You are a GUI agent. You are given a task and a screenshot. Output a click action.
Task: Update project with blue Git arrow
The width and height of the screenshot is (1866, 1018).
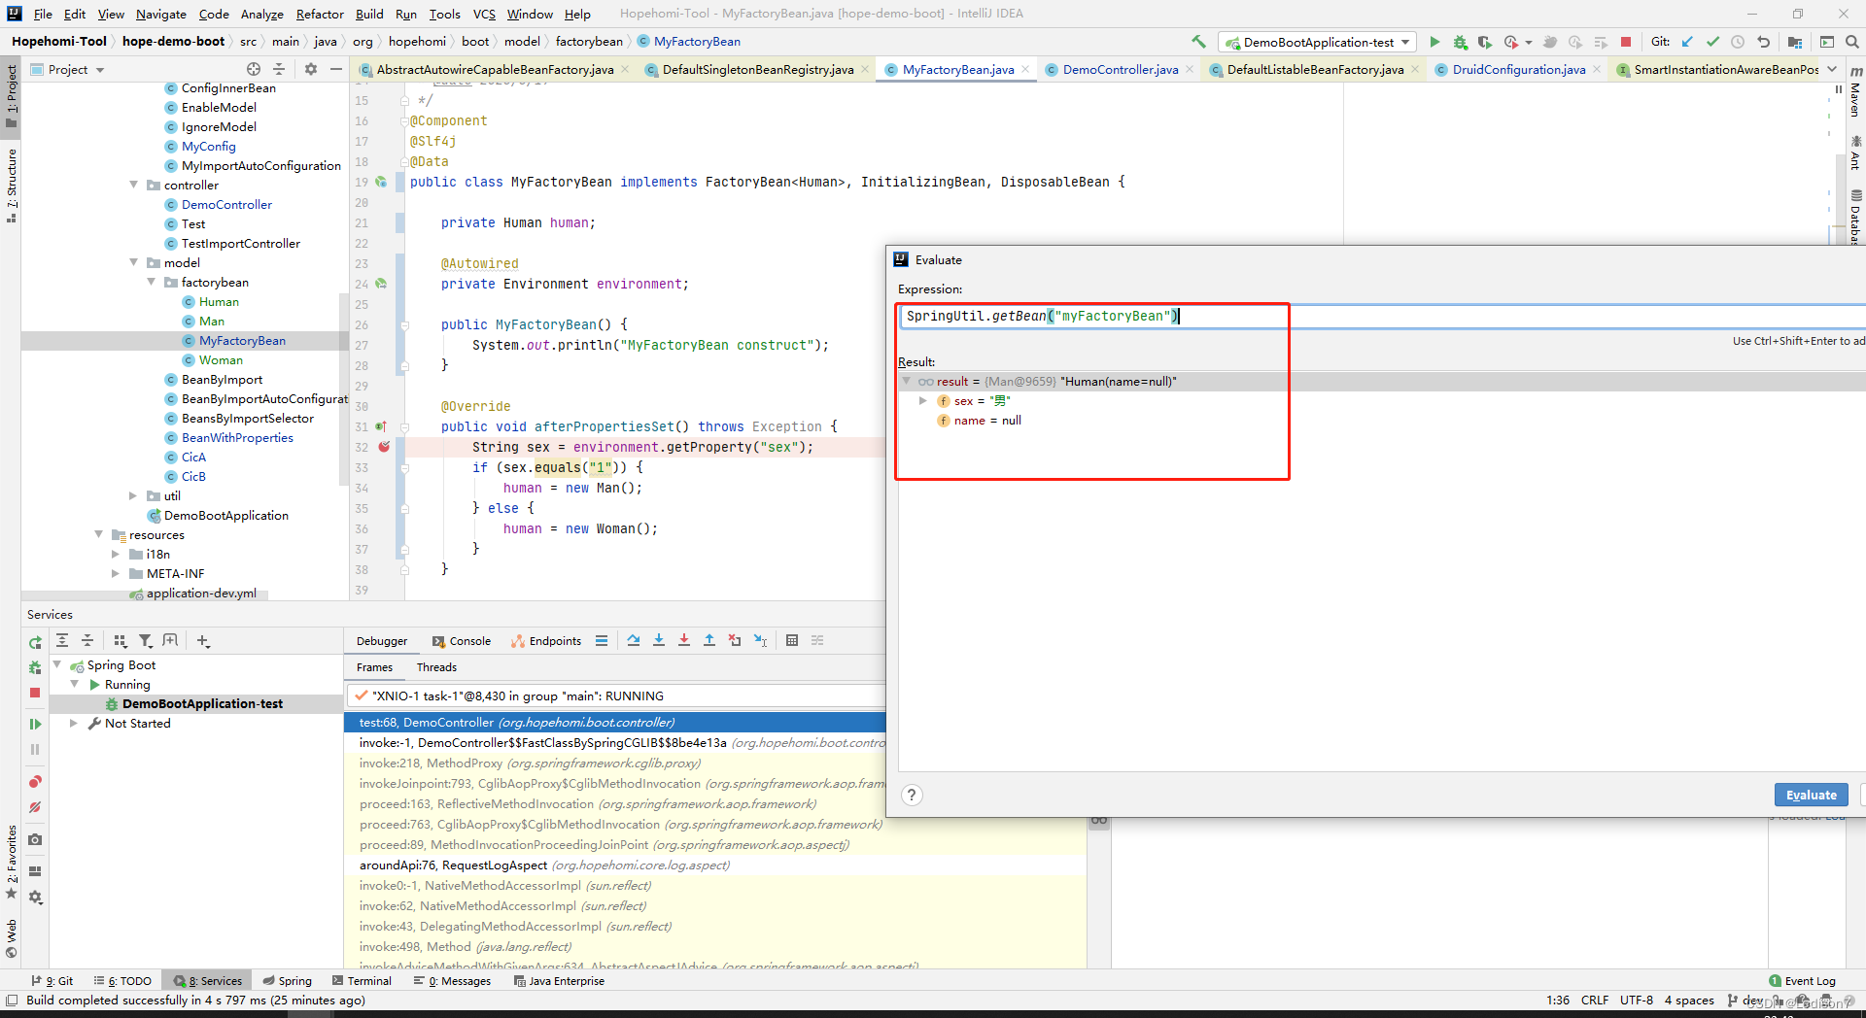click(1687, 42)
